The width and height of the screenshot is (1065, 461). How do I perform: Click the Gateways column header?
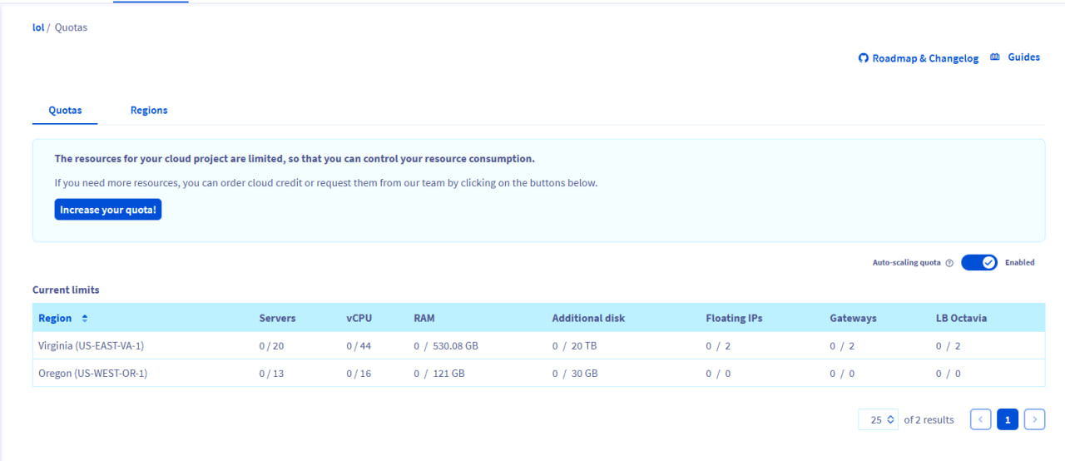853,318
